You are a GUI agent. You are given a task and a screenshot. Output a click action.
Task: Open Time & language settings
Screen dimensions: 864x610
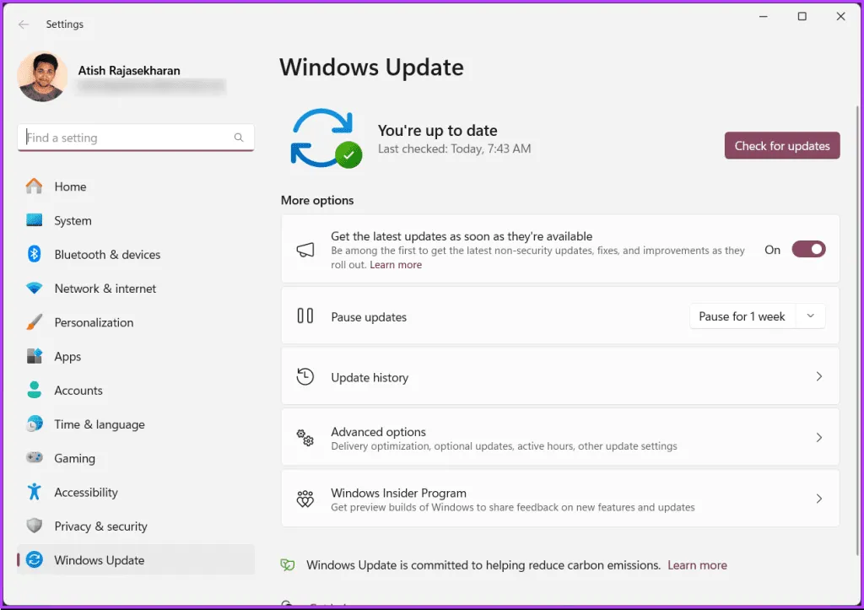[x=100, y=424]
